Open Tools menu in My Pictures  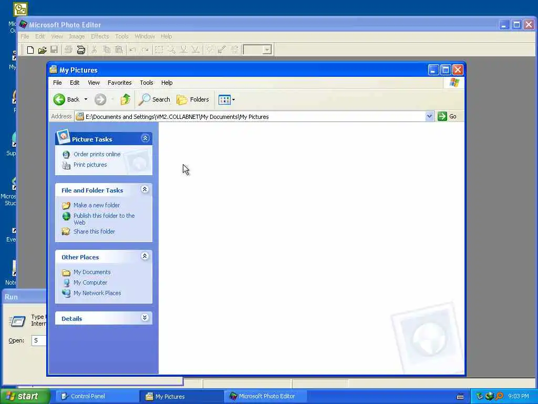[147, 83]
